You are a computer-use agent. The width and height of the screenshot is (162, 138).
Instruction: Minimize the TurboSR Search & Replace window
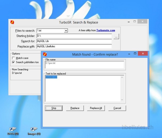click(129, 22)
